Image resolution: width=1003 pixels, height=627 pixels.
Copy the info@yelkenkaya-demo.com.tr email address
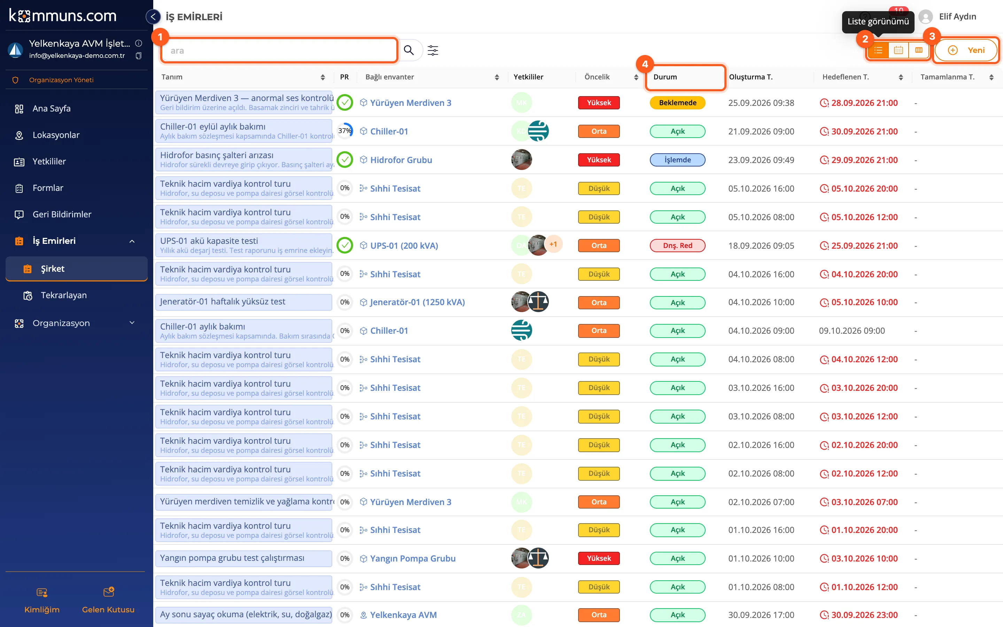(x=138, y=56)
